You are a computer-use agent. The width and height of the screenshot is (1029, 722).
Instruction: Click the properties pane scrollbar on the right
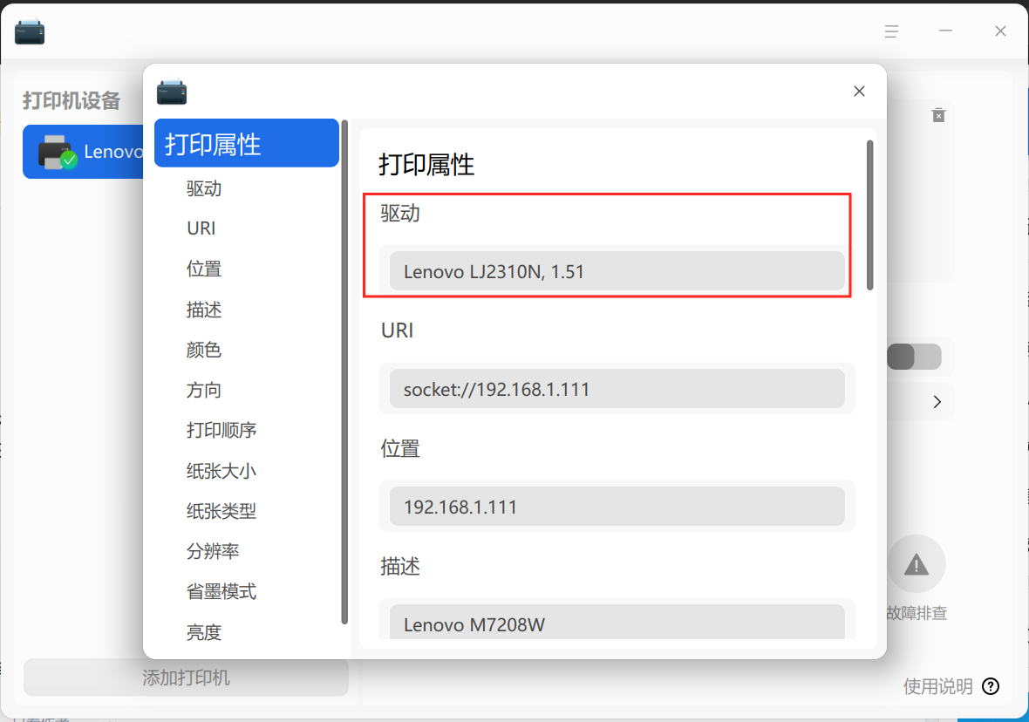click(870, 215)
